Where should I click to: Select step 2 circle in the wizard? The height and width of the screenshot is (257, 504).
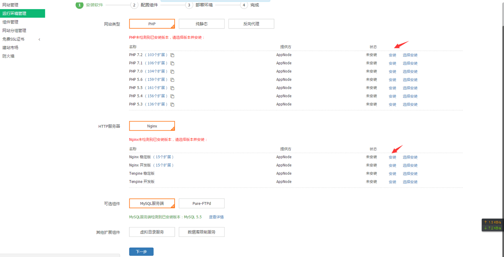pyautogui.click(x=134, y=5)
